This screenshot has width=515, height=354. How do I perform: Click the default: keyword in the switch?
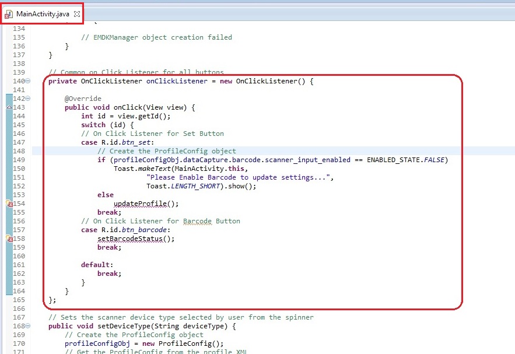coord(95,265)
